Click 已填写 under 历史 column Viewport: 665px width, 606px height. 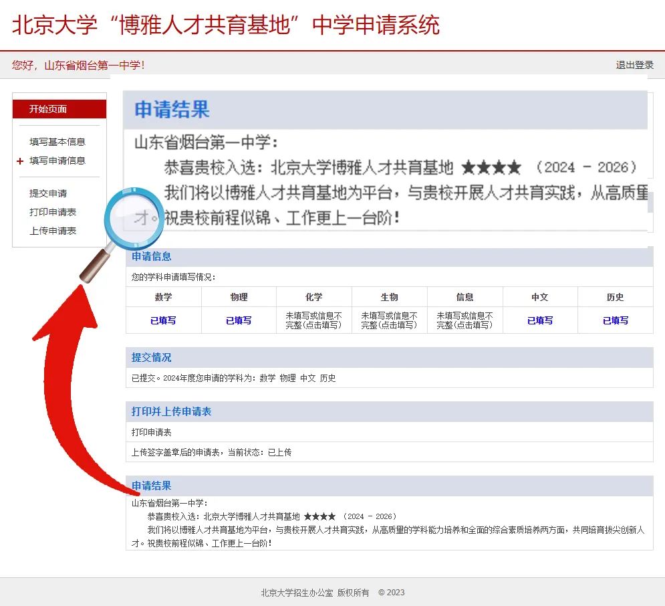coord(616,320)
